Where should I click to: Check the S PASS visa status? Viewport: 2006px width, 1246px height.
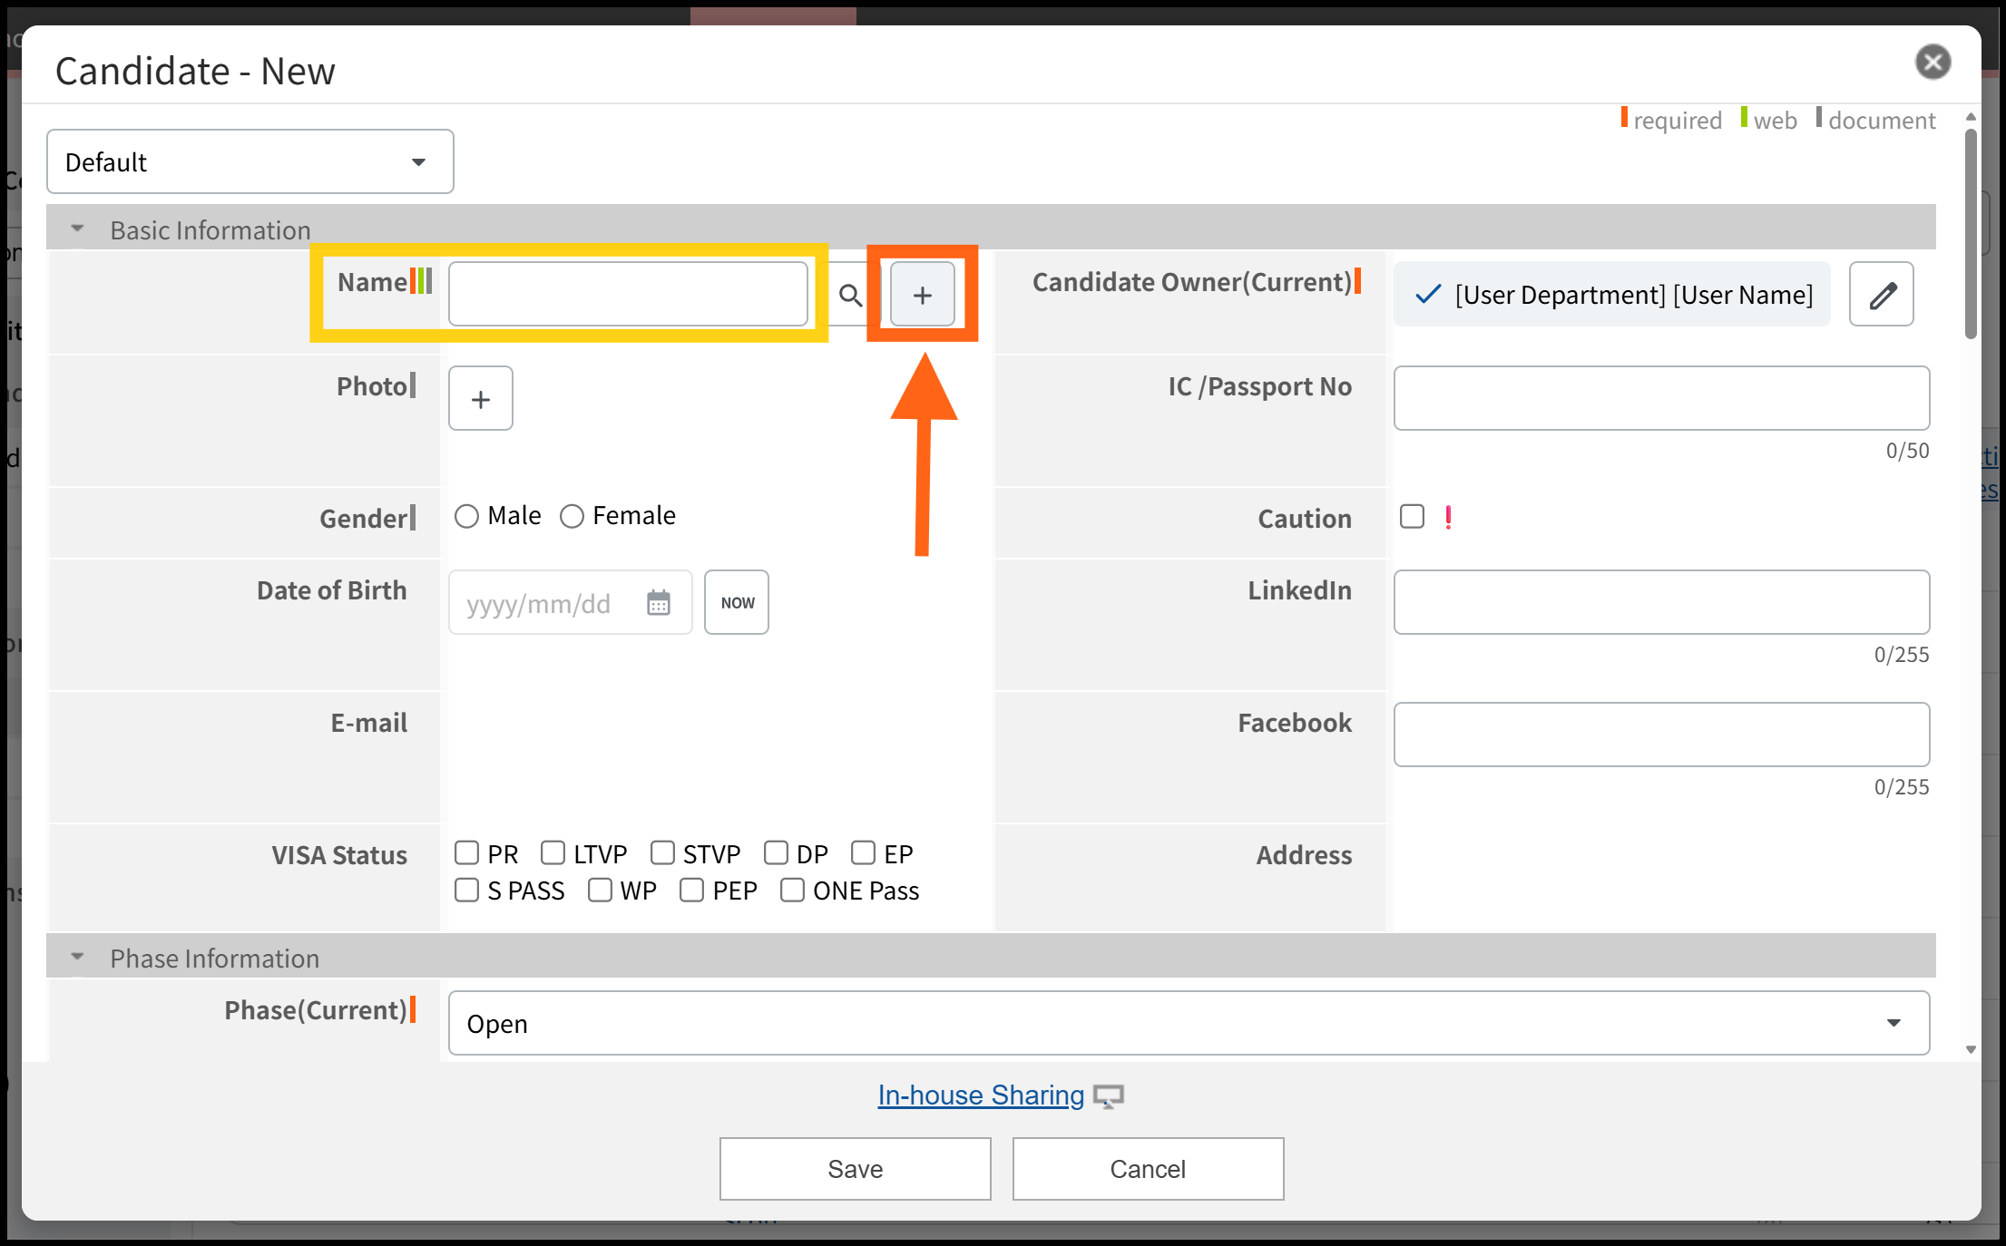(466, 891)
